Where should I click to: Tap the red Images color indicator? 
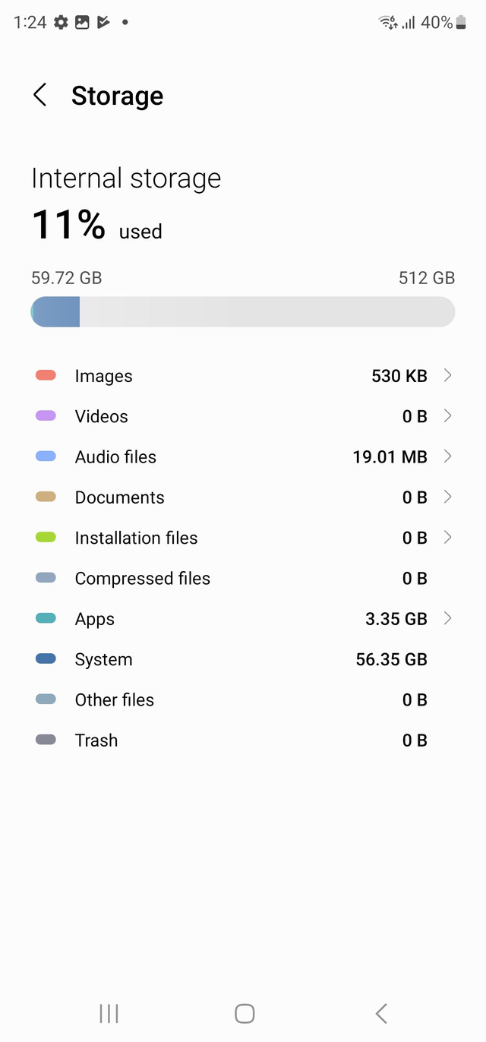(x=46, y=375)
